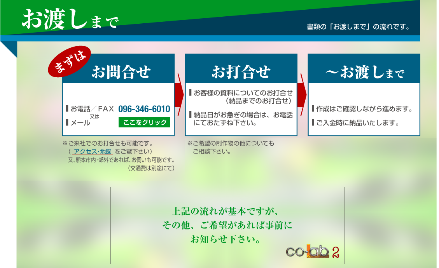Click the 書類の「お渡しまで」の流れです subtitle

coord(358,27)
